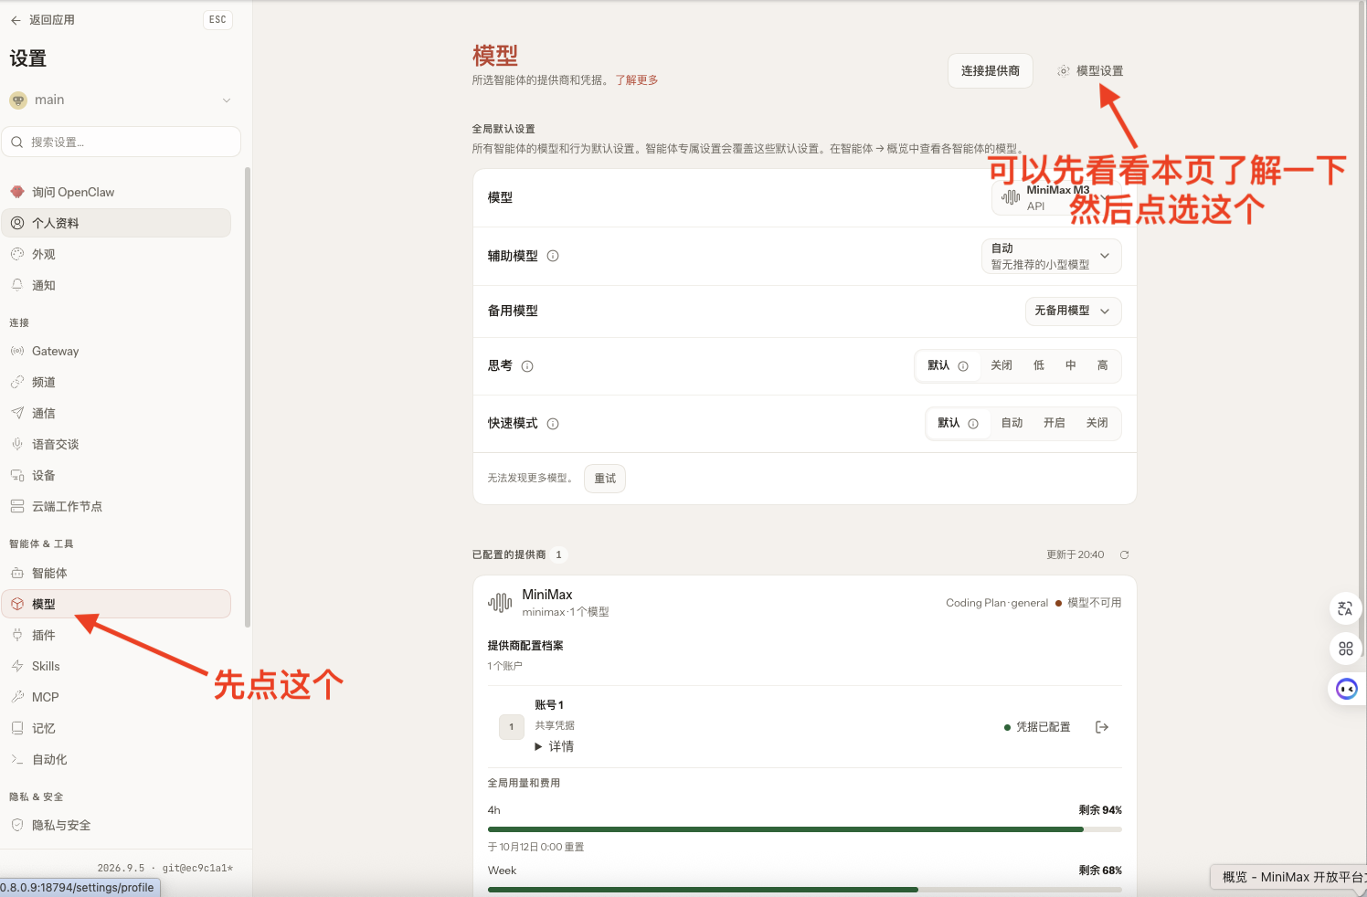
Task: Click the Week usage progress bar
Action: pos(805,890)
